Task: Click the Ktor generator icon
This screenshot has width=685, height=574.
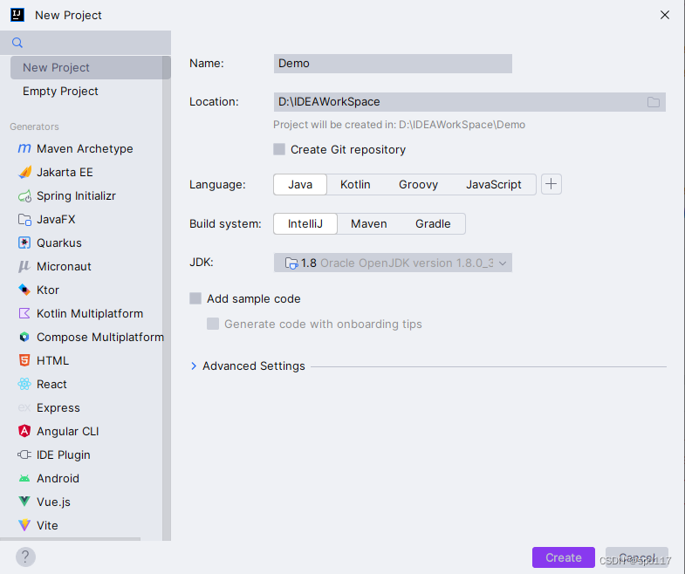Action: point(24,290)
